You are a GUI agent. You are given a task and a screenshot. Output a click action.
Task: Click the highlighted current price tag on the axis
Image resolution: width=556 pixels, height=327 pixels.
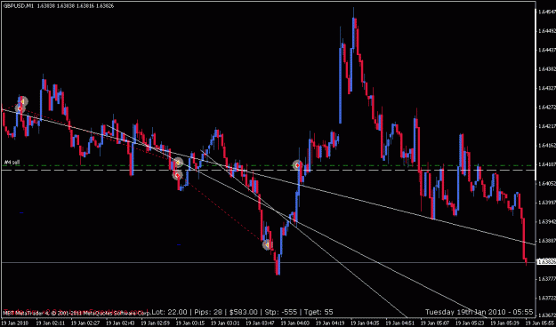click(x=545, y=262)
